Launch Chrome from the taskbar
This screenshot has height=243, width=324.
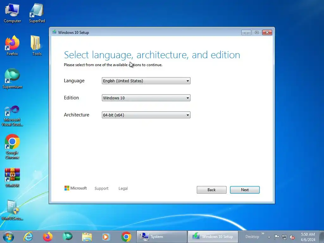tap(126, 237)
